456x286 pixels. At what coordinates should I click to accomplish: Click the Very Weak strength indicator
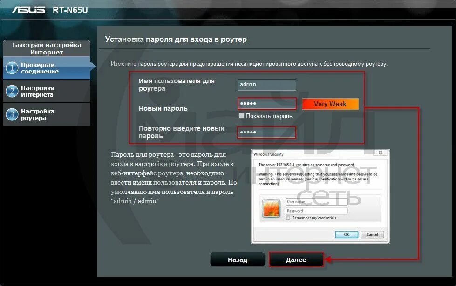tap(330, 104)
